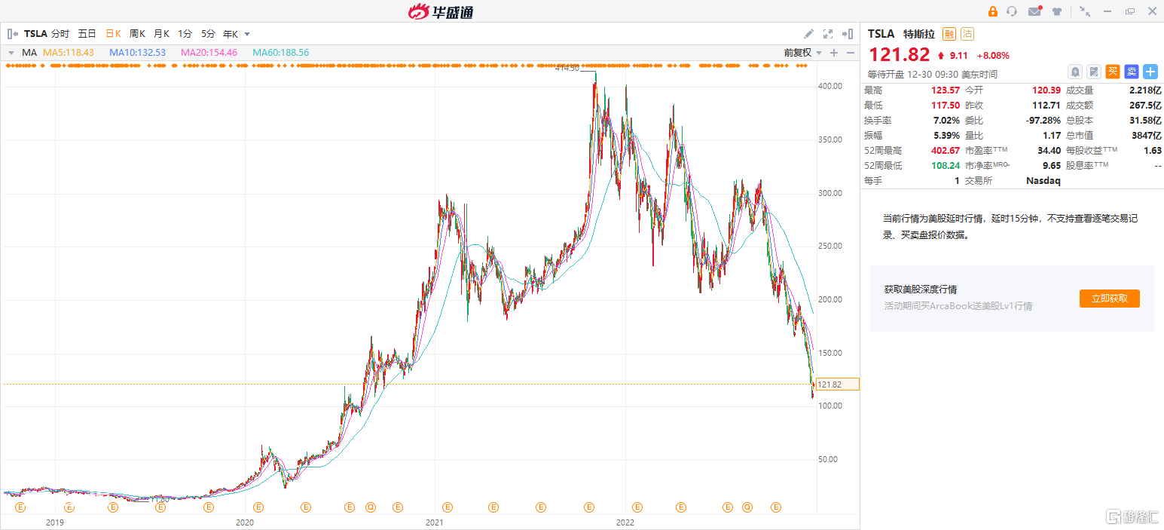Open the mail message inbox
Image resolution: width=1164 pixels, height=530 pixels.
pos(1034,11)
